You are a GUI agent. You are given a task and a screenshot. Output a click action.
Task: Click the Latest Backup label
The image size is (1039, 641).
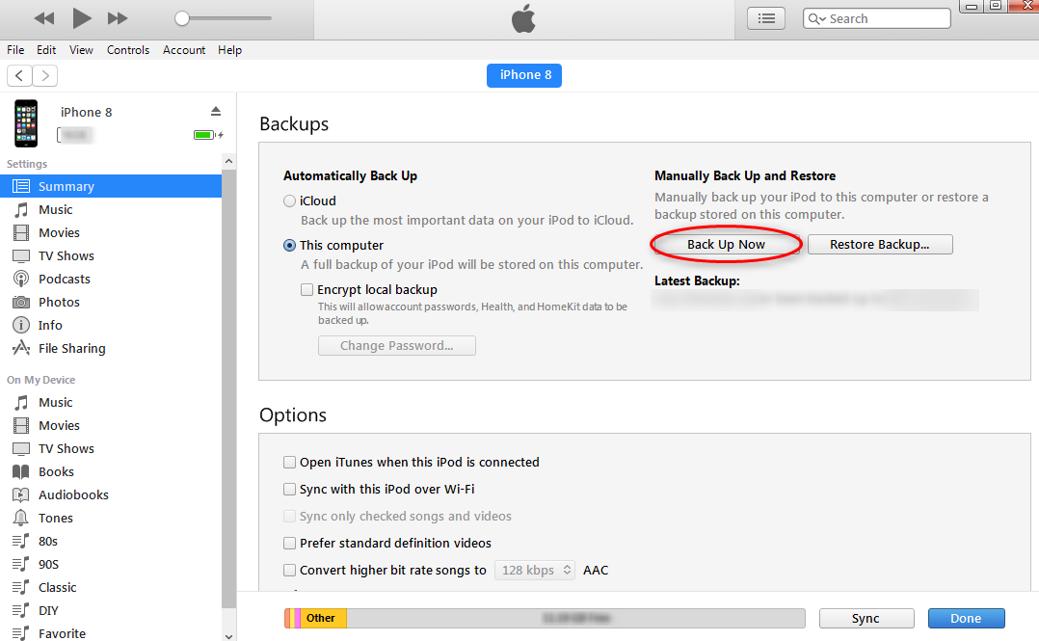(x=697, y=281)
